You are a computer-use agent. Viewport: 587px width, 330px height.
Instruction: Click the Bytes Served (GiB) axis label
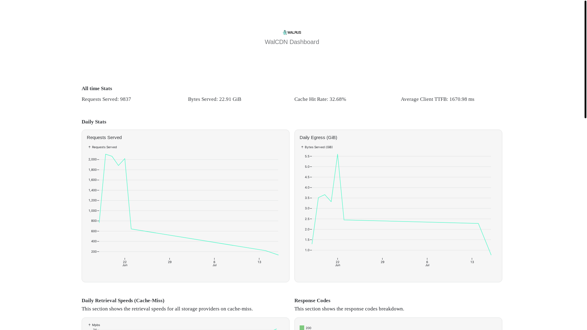click(317, 147)
